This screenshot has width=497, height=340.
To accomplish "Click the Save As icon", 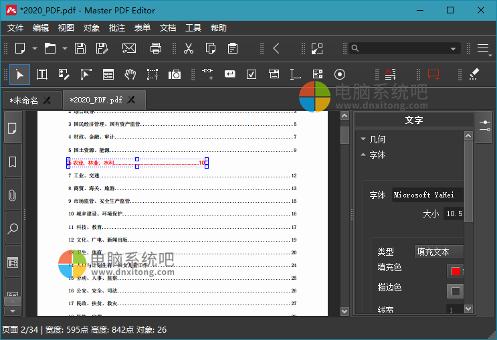I will pyautogui.click(x=102, y=49).
